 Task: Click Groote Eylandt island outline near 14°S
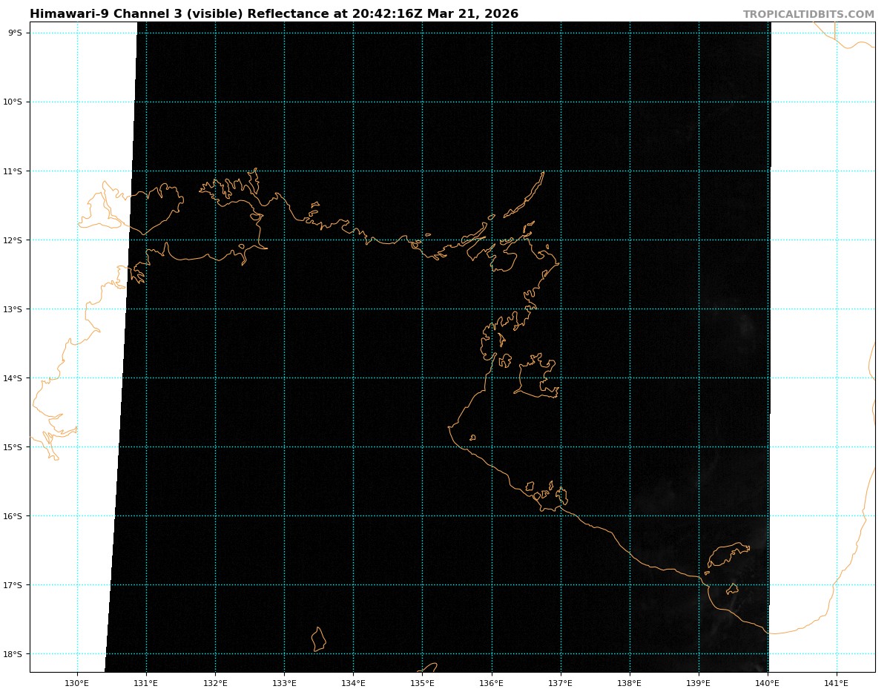535,377
